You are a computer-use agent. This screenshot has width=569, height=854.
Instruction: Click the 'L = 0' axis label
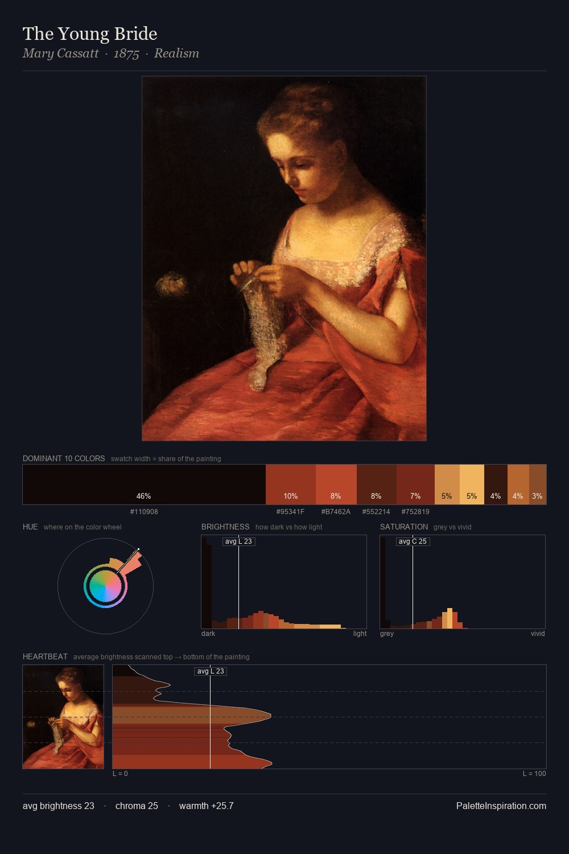click(120, 774)
